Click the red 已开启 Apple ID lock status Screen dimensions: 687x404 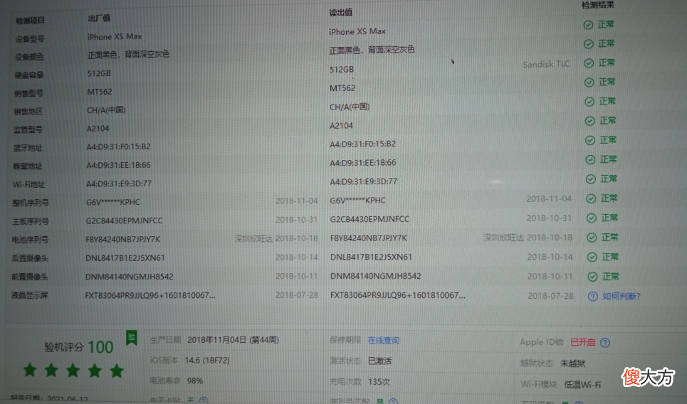(583, 342)
